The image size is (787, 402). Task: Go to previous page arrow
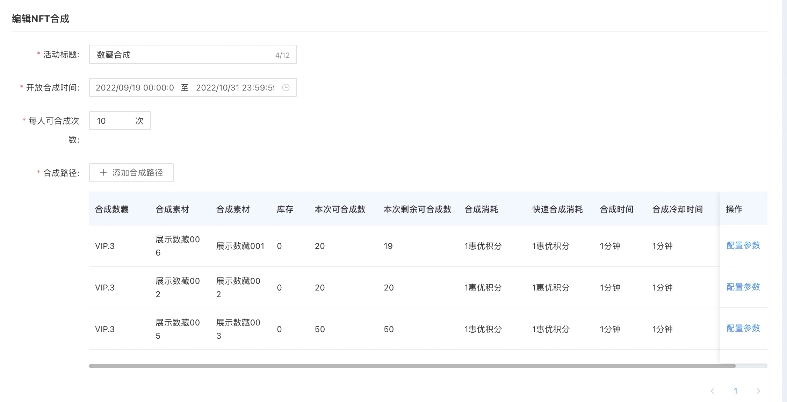pos(713,391)
